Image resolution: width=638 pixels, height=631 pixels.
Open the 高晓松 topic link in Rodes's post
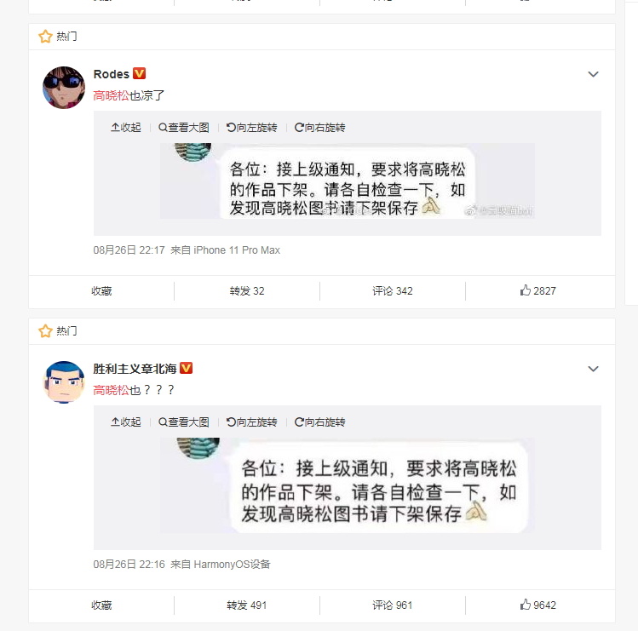[x=111, y=95]
